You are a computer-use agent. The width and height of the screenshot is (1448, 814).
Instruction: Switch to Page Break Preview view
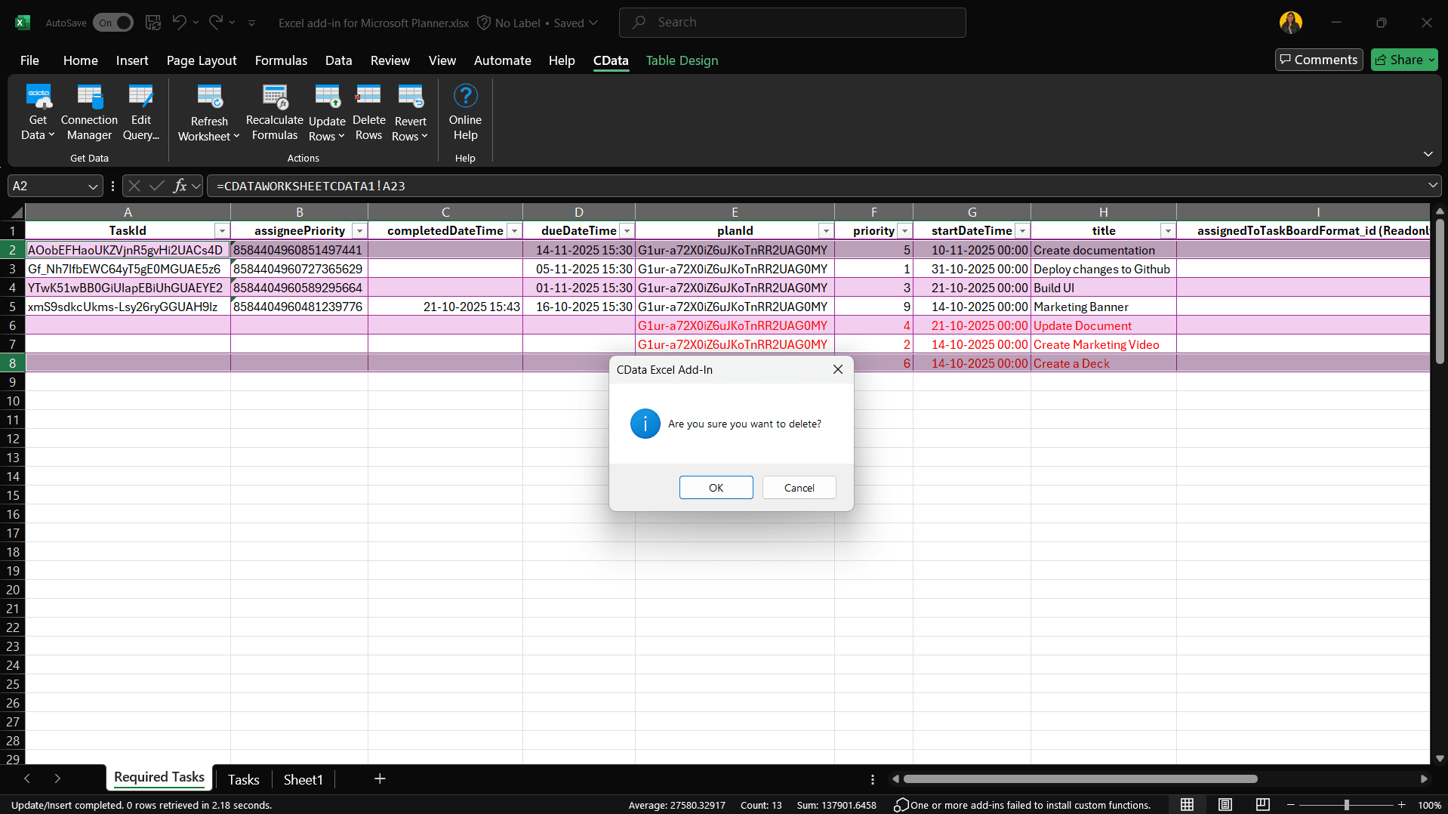(1262, 805)
